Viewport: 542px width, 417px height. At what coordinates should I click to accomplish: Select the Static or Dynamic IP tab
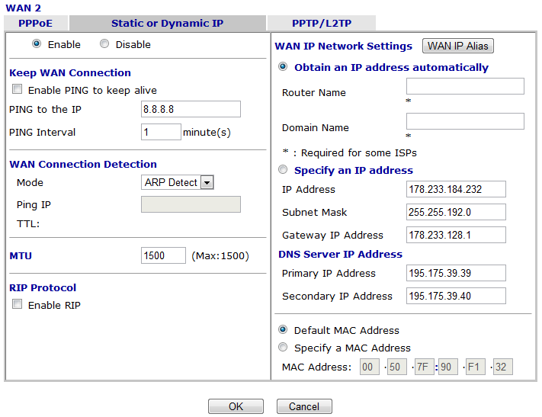167,23
